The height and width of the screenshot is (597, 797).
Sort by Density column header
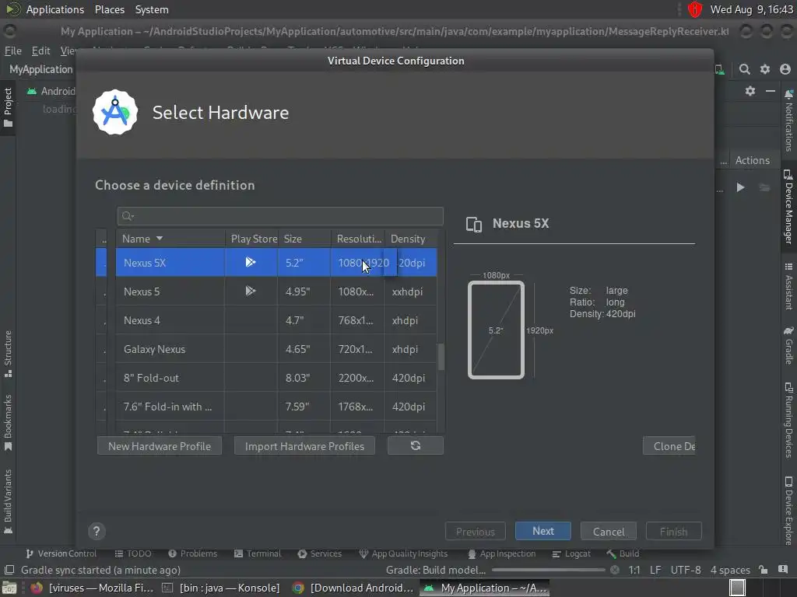411,239
